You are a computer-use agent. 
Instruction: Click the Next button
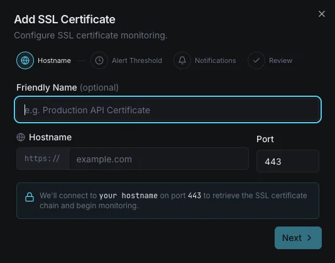pyautogui.click(x=298, y=238)
